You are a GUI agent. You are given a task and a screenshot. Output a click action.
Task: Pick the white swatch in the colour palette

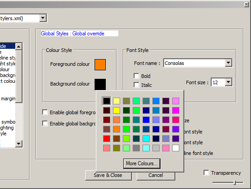point(176,148)
